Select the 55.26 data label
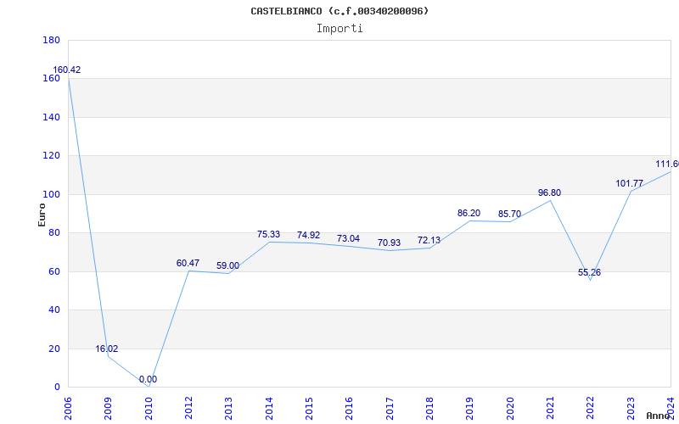 [589, 272]
